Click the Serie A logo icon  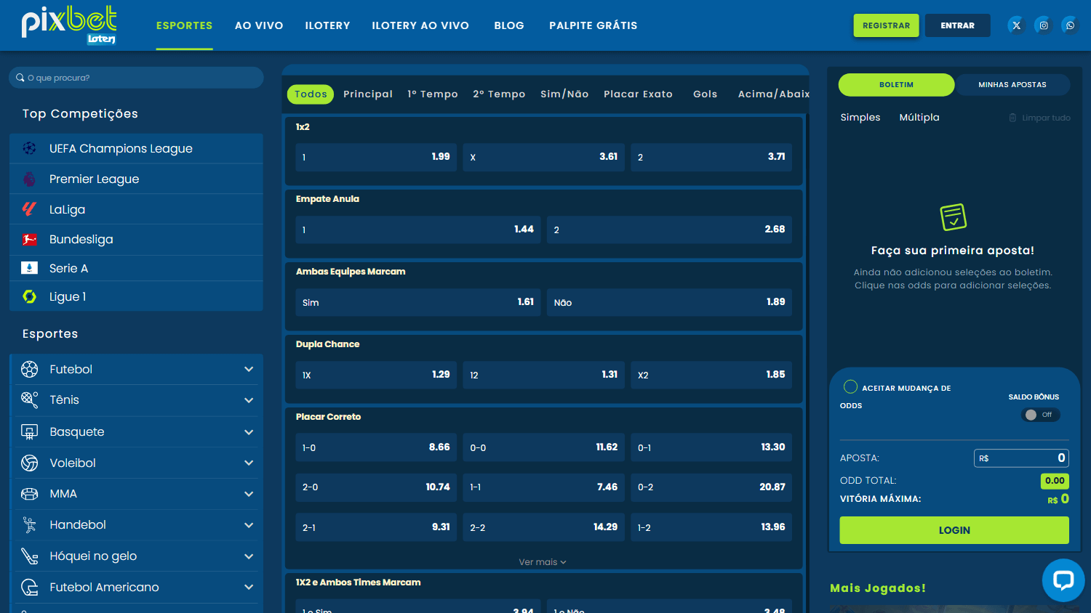click(29, 268)
